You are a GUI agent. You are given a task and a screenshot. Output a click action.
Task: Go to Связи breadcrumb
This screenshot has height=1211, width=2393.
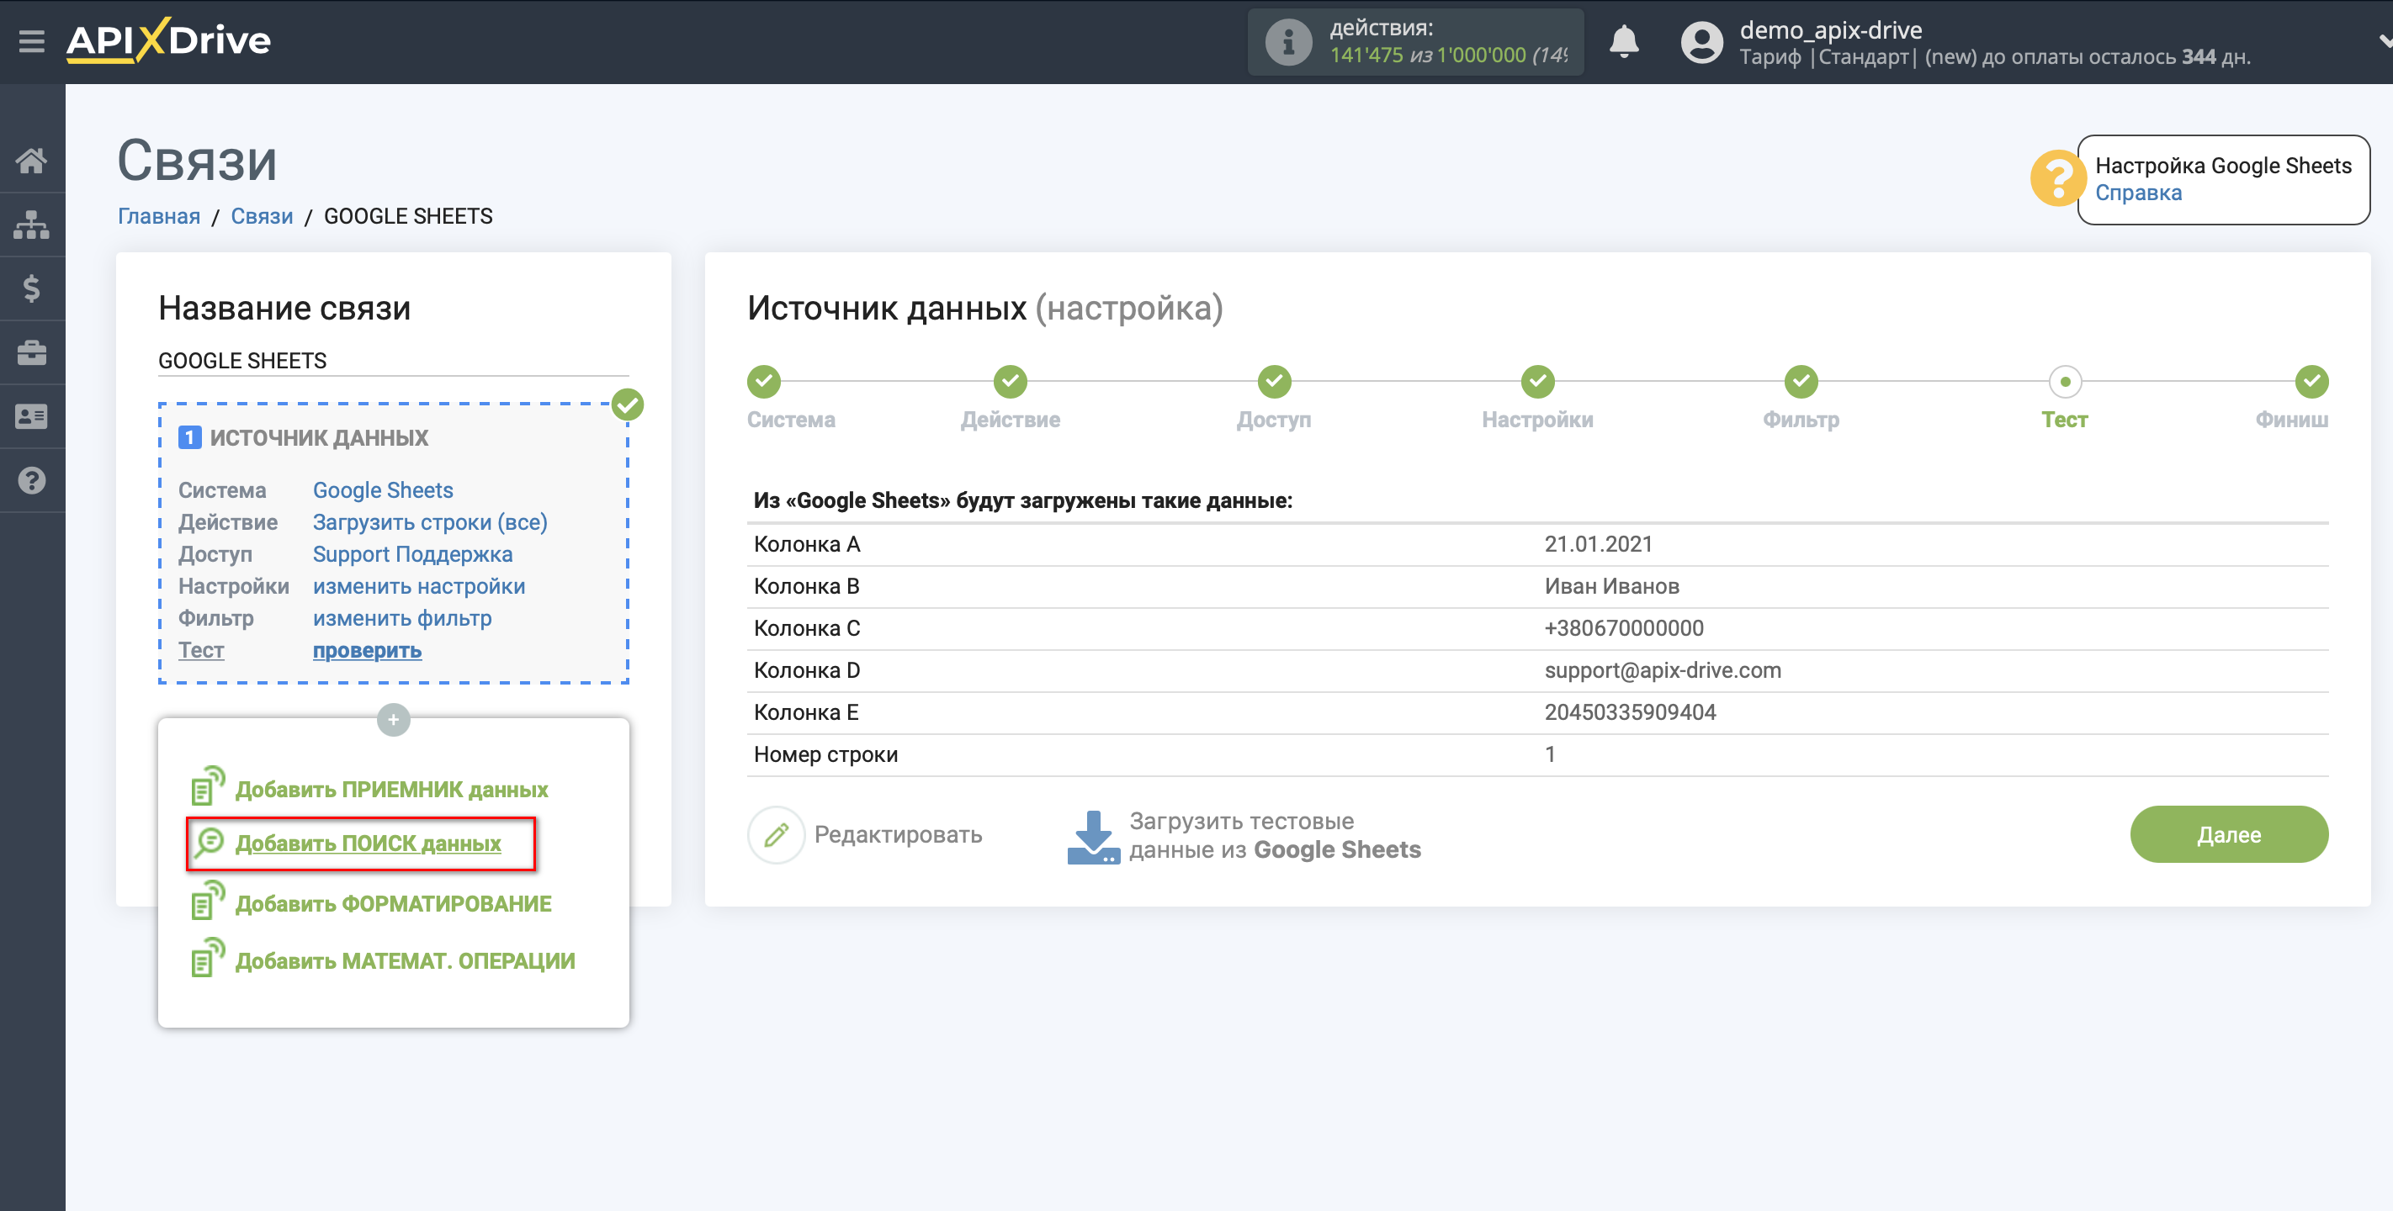tap(261, 216)
